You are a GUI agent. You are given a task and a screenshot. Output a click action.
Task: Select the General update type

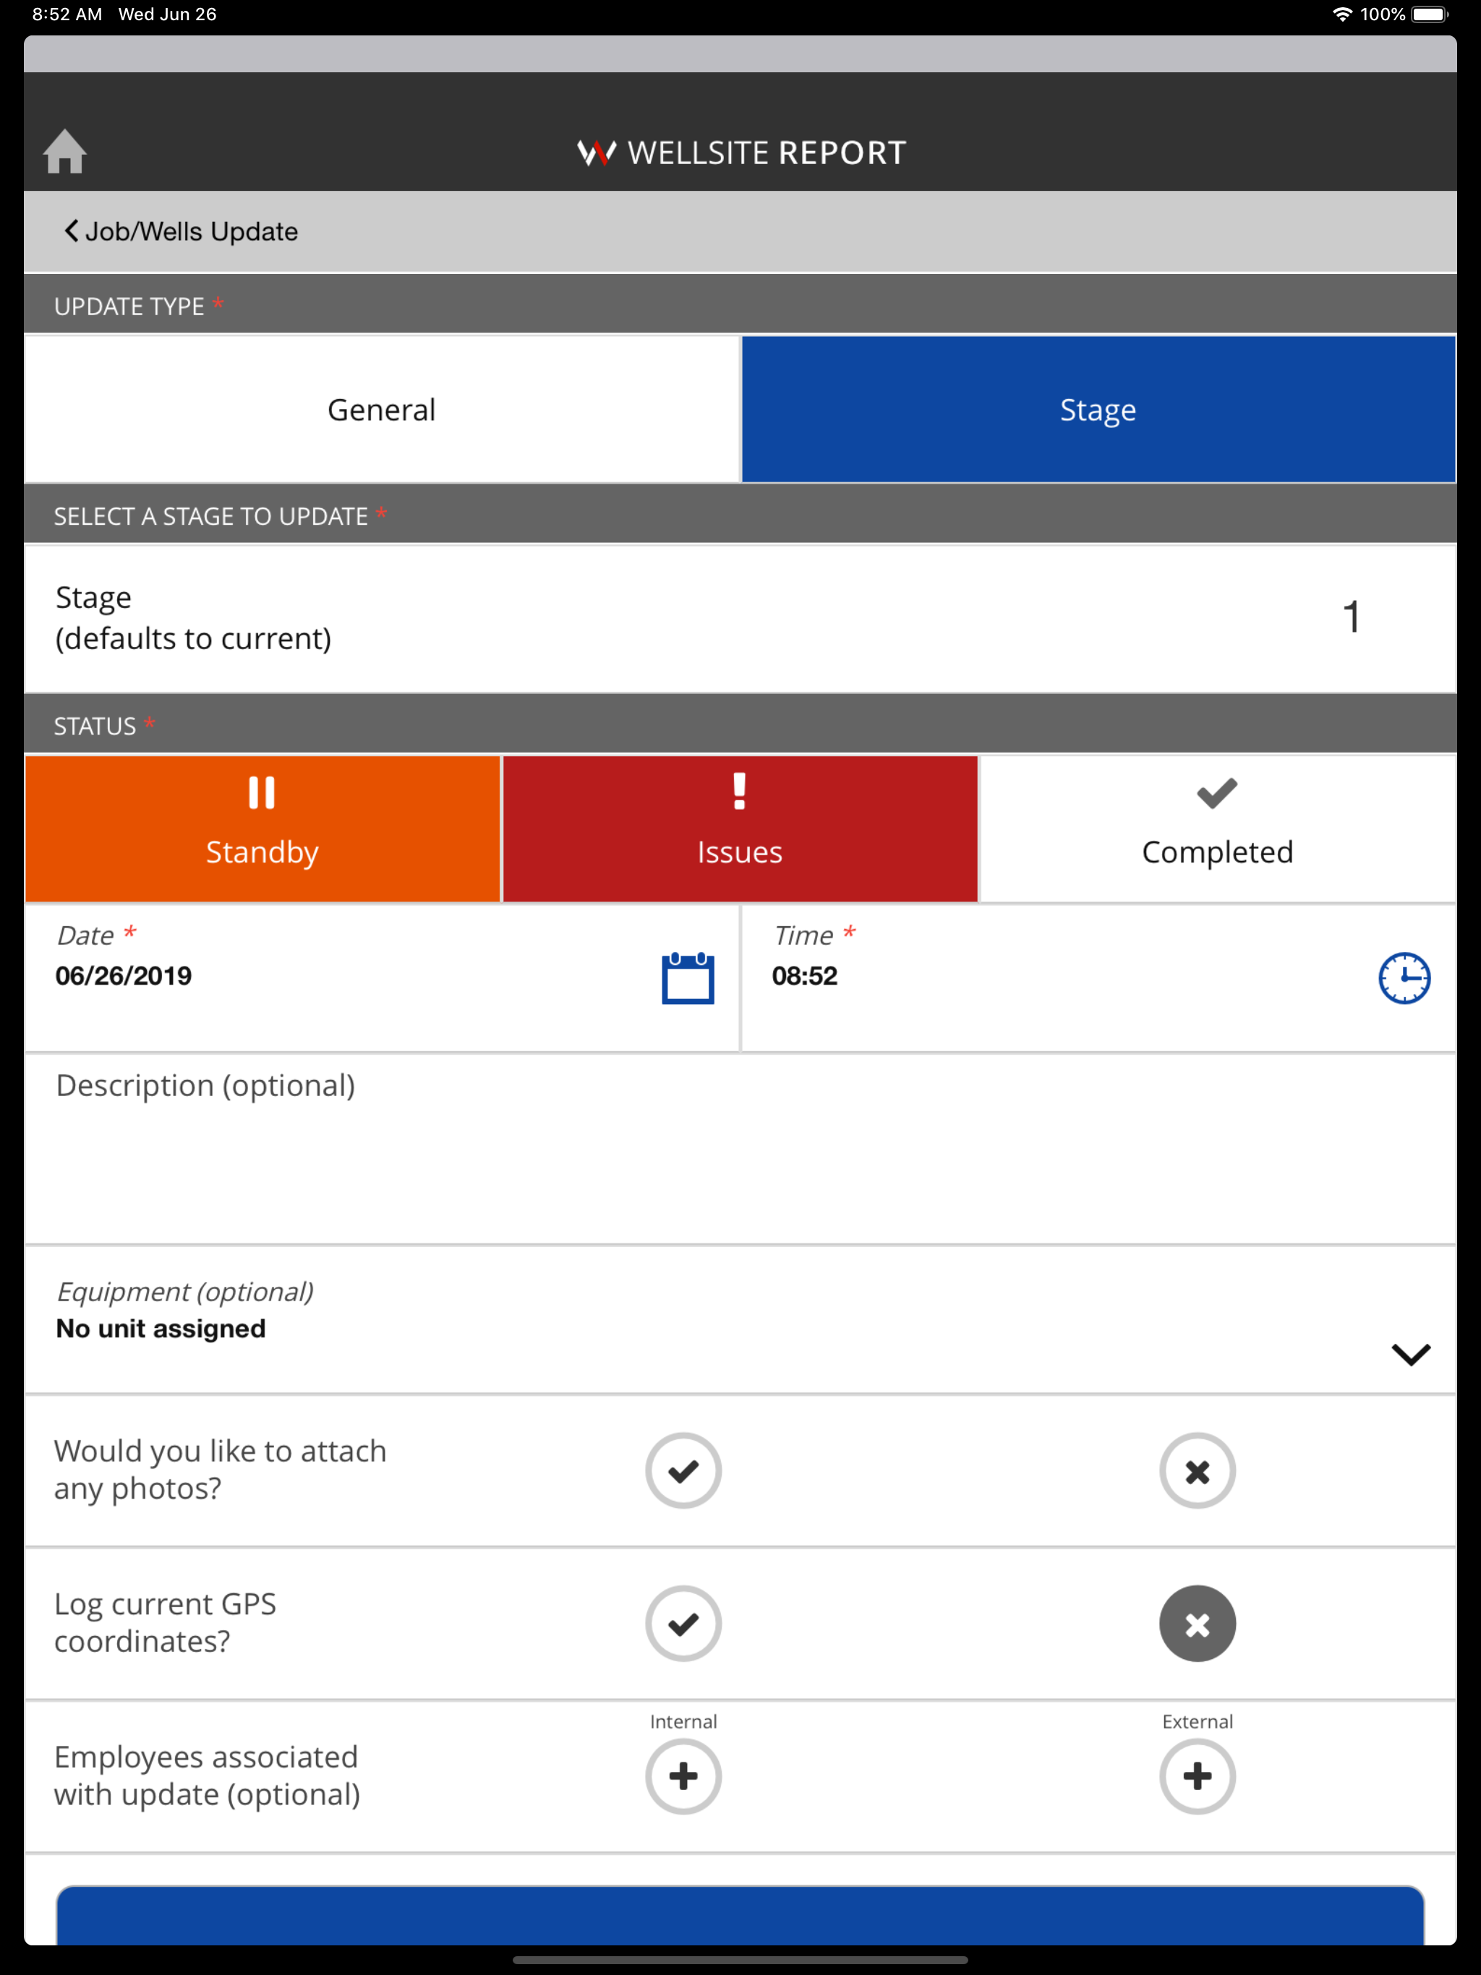(x=383, y=410)
